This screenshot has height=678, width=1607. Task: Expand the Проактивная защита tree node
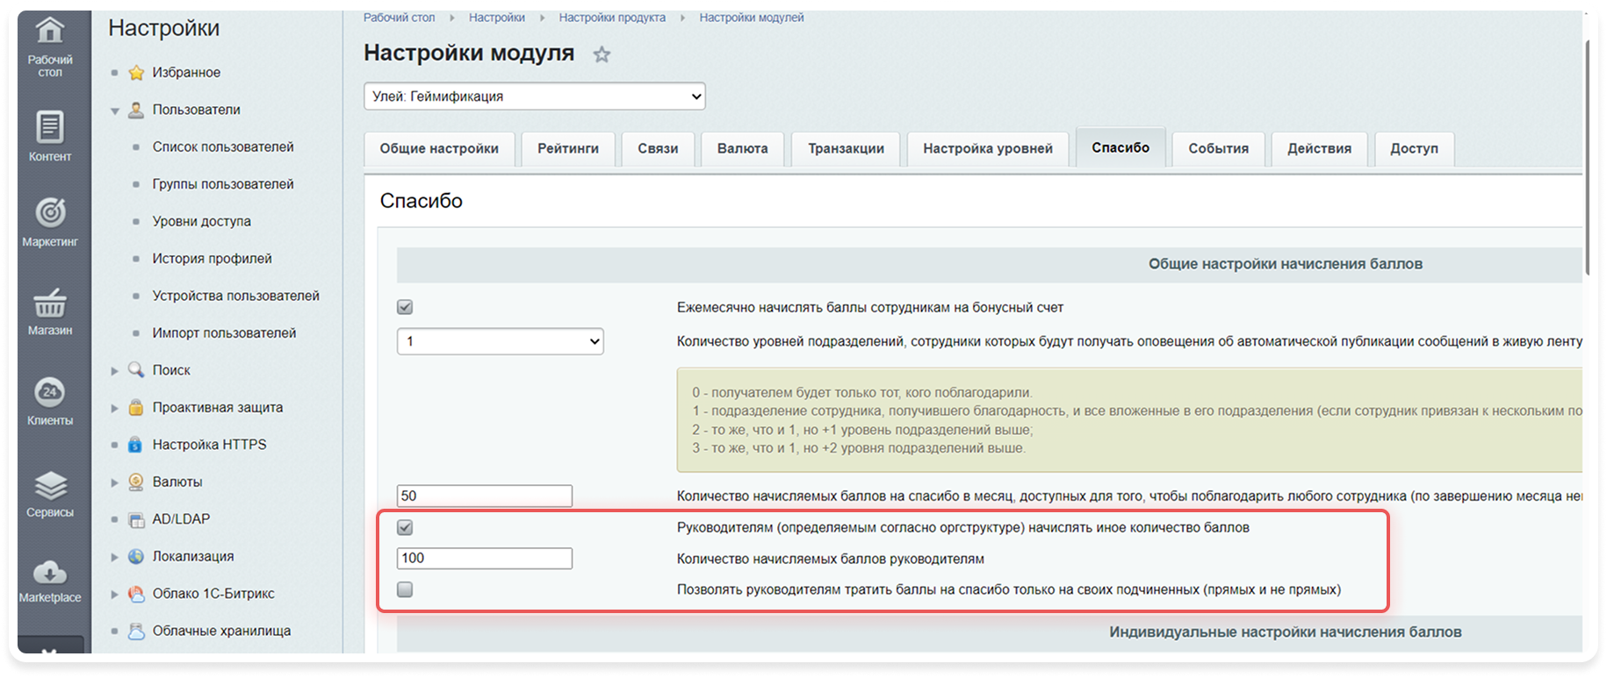pos(115,408)
